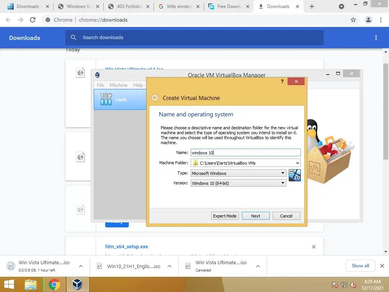Click the Downloads page vertical scrollbar

click(386, 112)
